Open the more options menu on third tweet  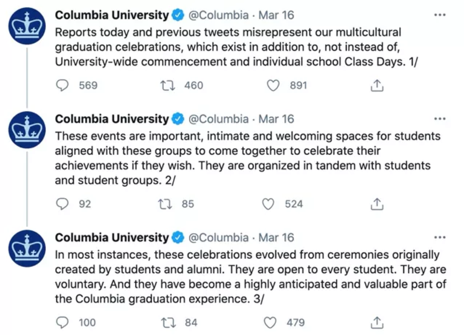pyautogui.click(x=440, y=238)
